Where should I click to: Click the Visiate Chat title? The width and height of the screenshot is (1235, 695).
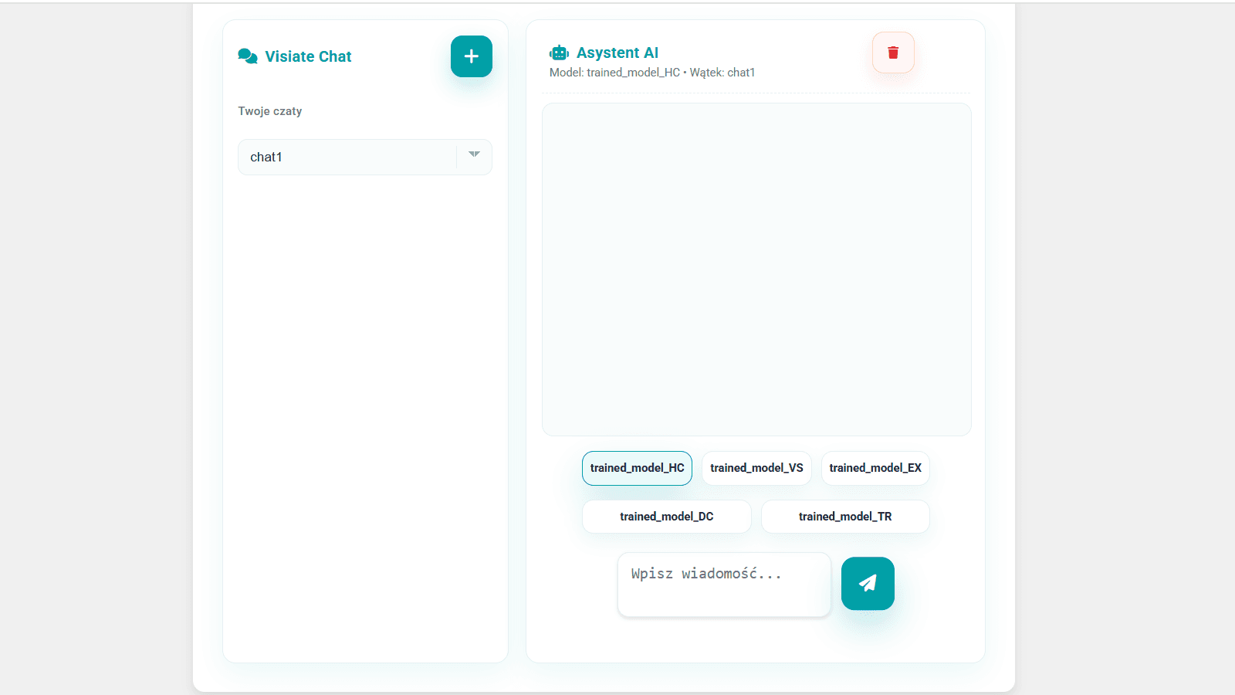coord(308,56)
